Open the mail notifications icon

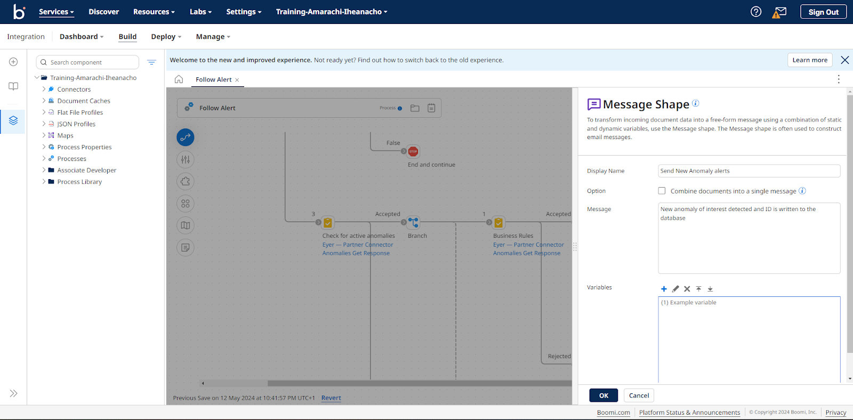780,12
